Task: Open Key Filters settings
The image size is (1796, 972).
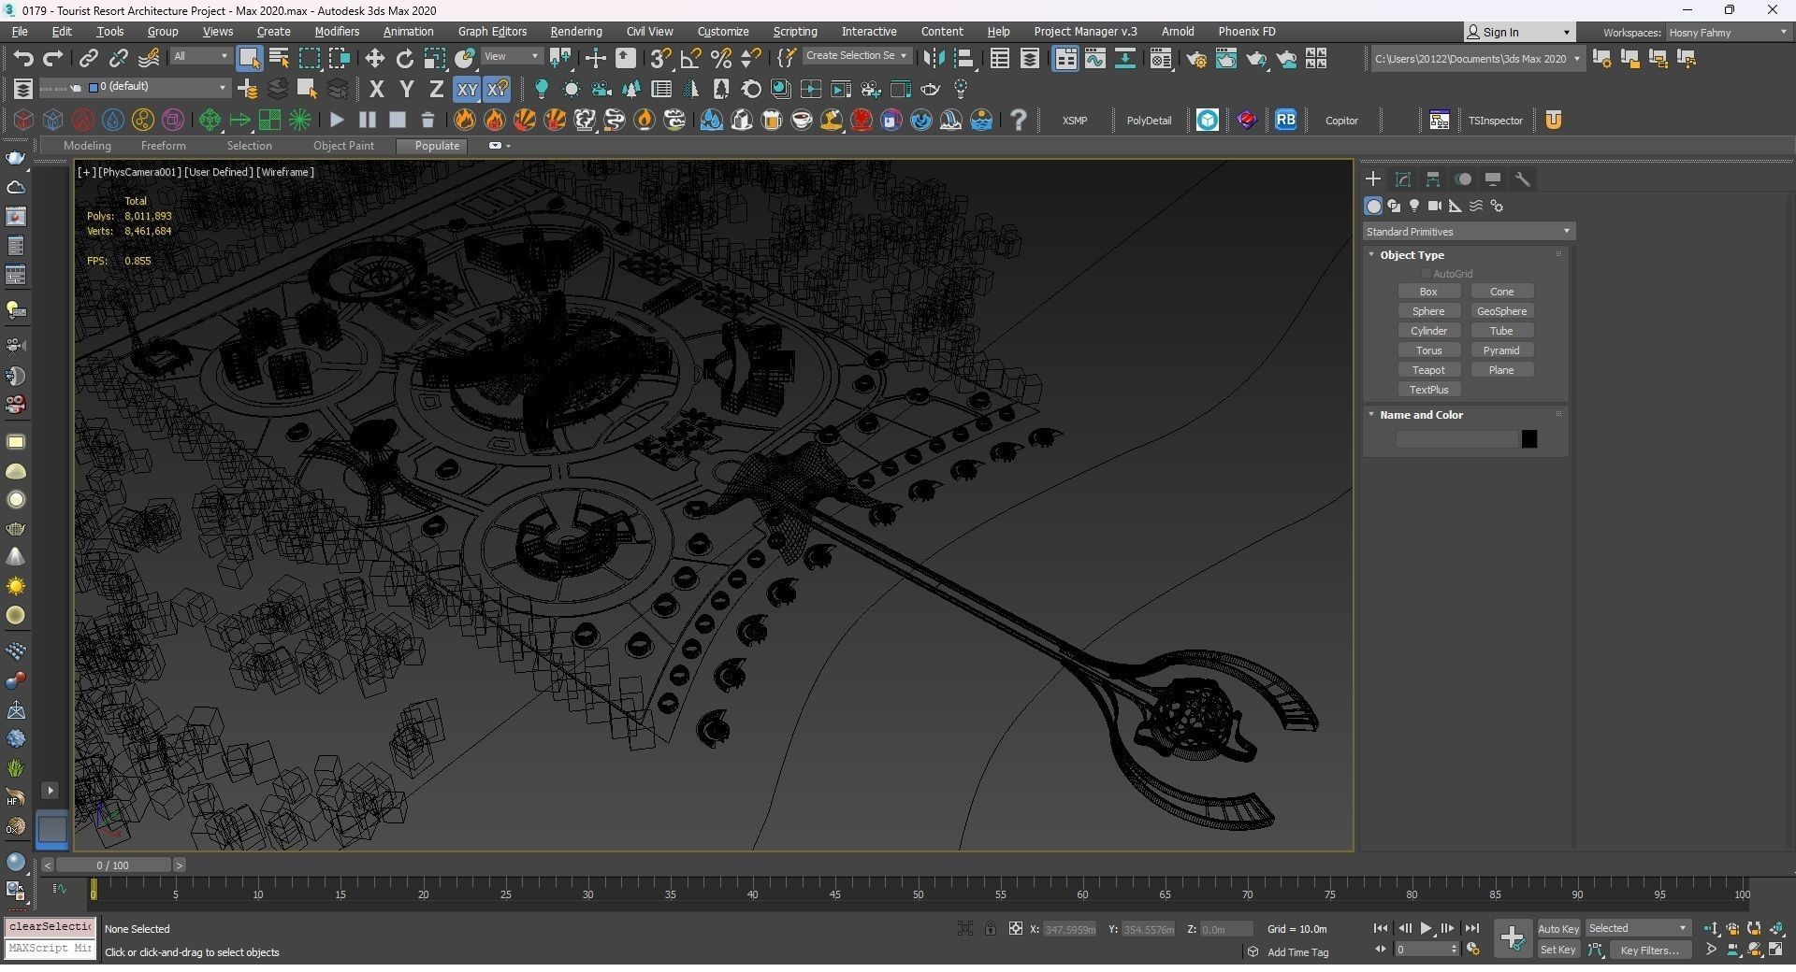Action: point(1649,950)
